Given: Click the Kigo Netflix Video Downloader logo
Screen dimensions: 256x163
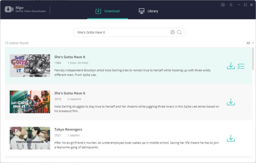Looking at the screenshot, I should pos(25,9).
